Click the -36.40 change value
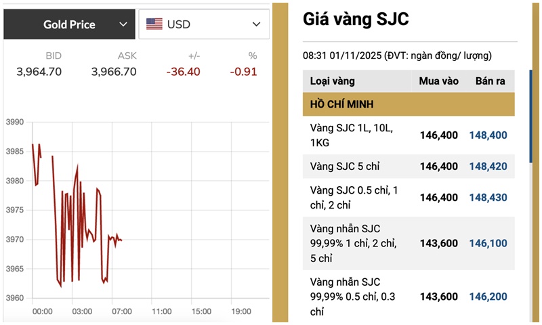Viewport: 542px width, 325px height. tap(185, 71)
